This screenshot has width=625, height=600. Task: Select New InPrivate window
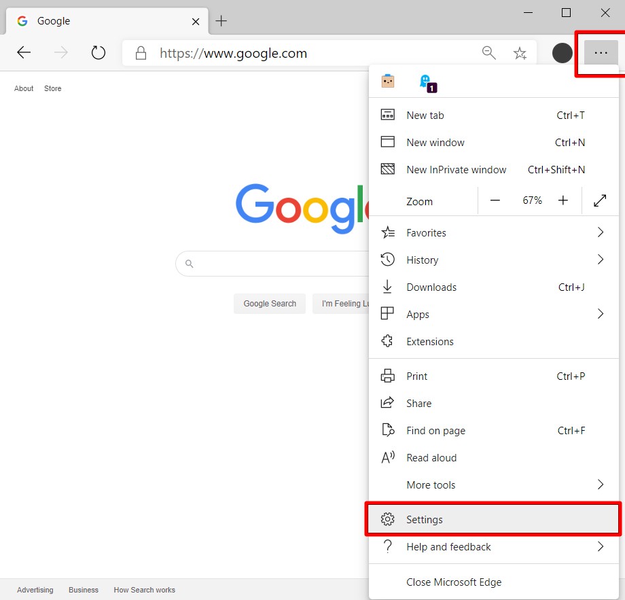(456, 169)
